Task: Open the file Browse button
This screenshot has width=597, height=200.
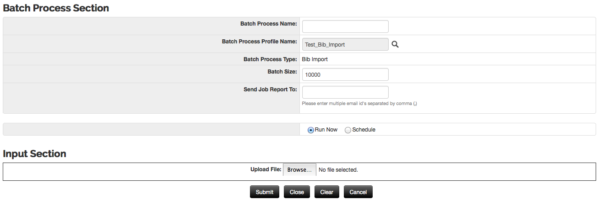Action: click(x=299, y=169)
